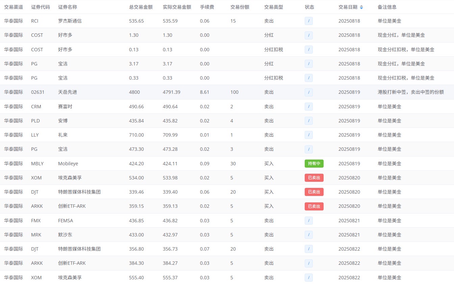
Task: Click the 买入 type in the Mobileye row
Action: 269,164
